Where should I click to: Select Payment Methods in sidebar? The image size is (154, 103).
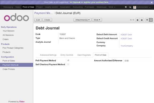[17, 65]
